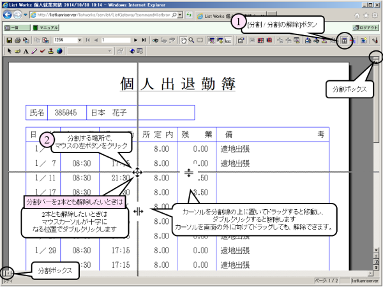Select the red check mark tool
383x287 pixels.
[x=43, y=51]
